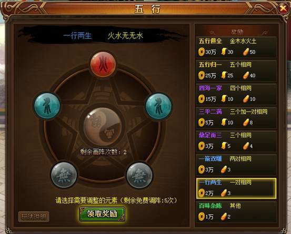Select the 百味杂陈 reward row
Image resolution: width=291 pixels, height=234 pixels.
click(236, 212)
